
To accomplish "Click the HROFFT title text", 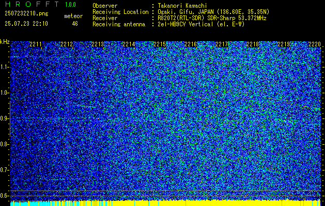I will pos(32,4).
